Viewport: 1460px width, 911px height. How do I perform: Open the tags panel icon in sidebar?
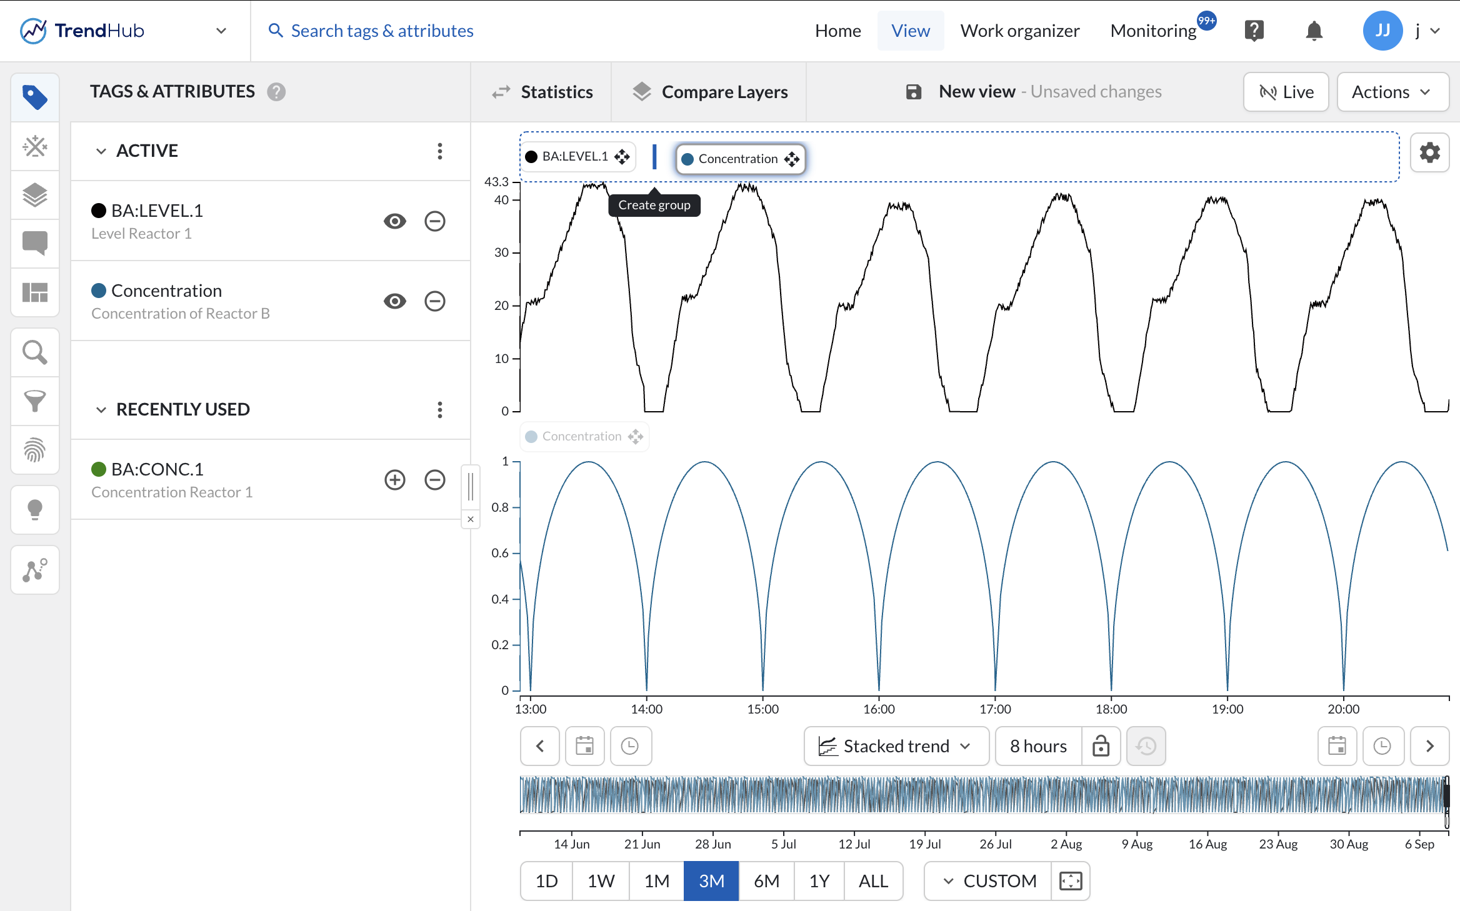coord(35,97)
